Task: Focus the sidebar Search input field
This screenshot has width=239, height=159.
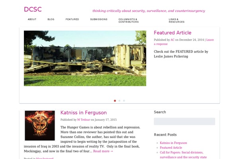Action: tap(184, 121)
